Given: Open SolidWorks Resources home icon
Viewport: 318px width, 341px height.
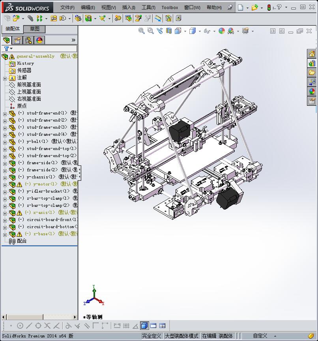Looking at the screenshot, I should 312,54.
